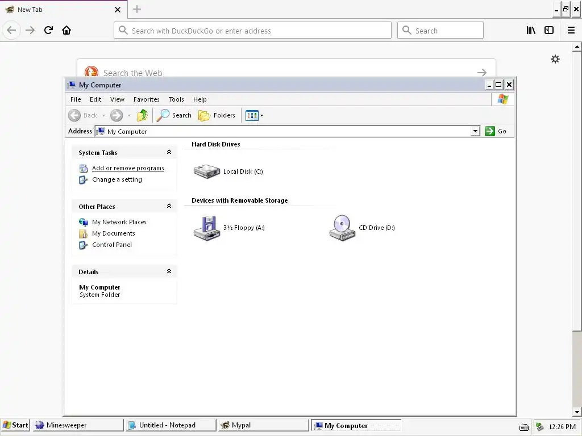Click Add or remove programs link
Image resolution: width=582 pixels, height=436 pixels.
[128, 168]
